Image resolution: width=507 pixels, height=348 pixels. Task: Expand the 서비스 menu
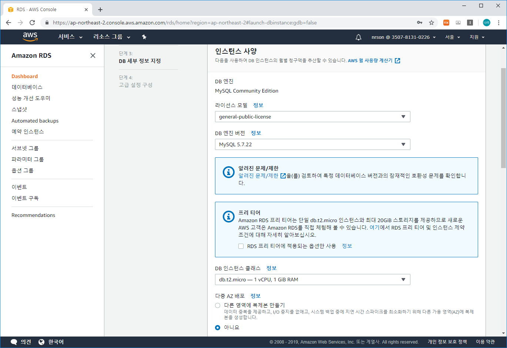pos(70,37)
